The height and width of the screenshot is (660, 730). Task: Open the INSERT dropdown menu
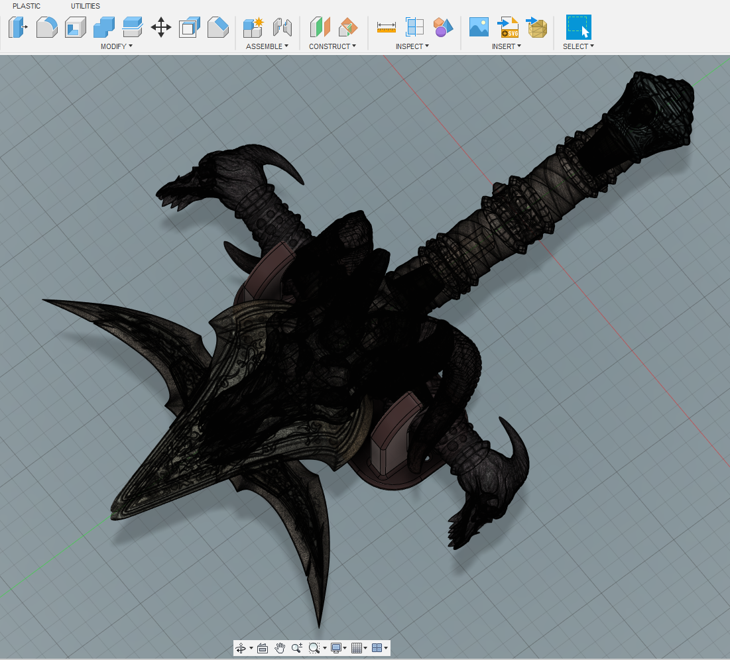507,46
